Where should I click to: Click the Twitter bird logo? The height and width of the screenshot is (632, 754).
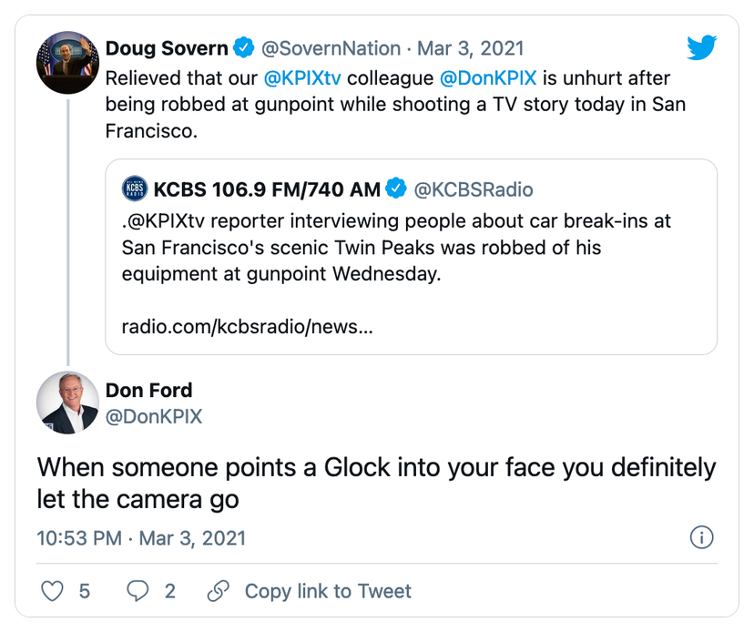click(x=701, y=46)
